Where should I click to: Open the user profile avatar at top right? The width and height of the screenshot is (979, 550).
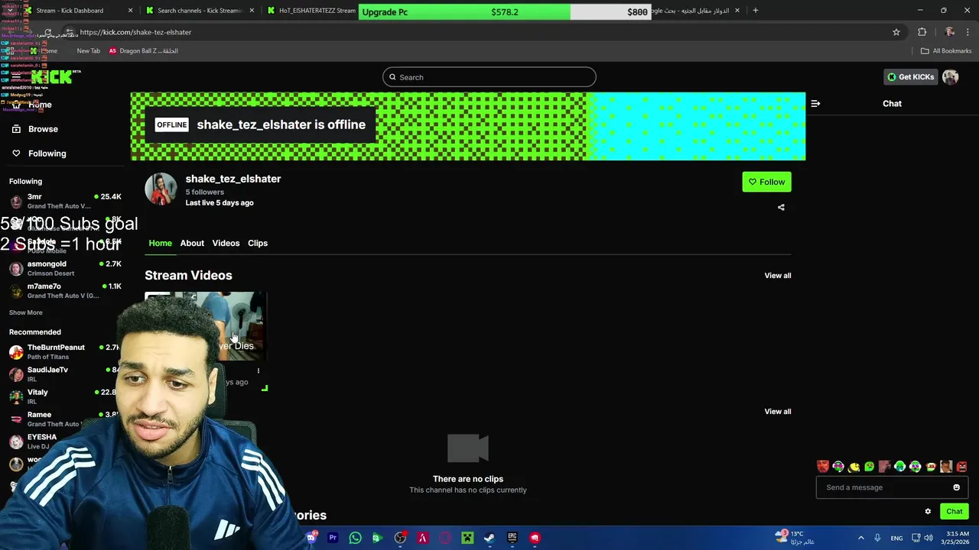[950, 77]
